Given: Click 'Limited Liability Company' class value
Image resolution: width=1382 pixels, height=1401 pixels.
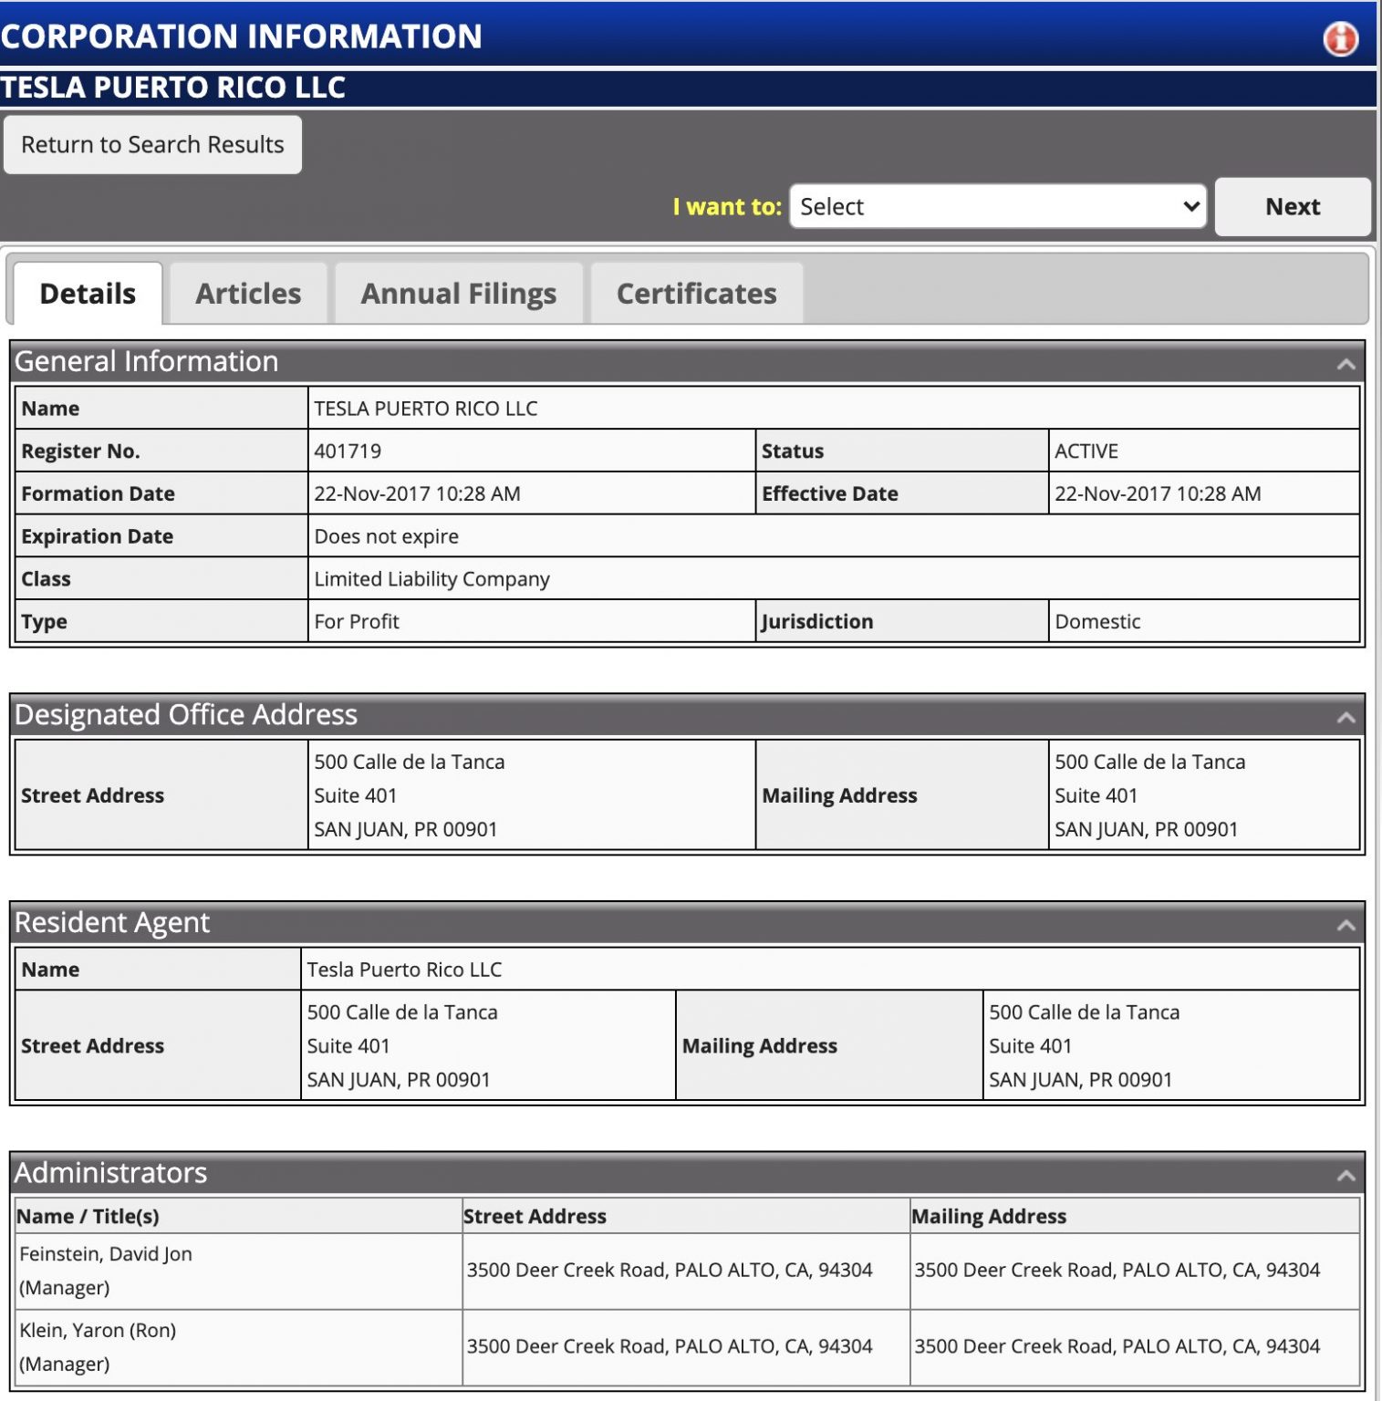Looking at the screenshot, I should [432, 579].
